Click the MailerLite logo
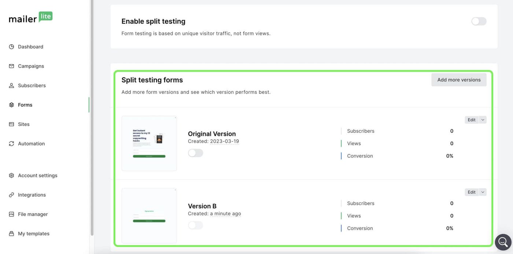This screenshot has height=254, width=513. click(31, 17)
